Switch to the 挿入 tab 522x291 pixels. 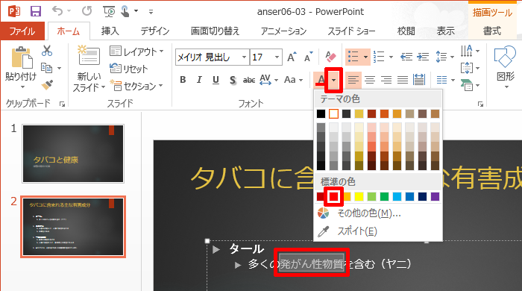pyautogui.click(x=110, y=31)
